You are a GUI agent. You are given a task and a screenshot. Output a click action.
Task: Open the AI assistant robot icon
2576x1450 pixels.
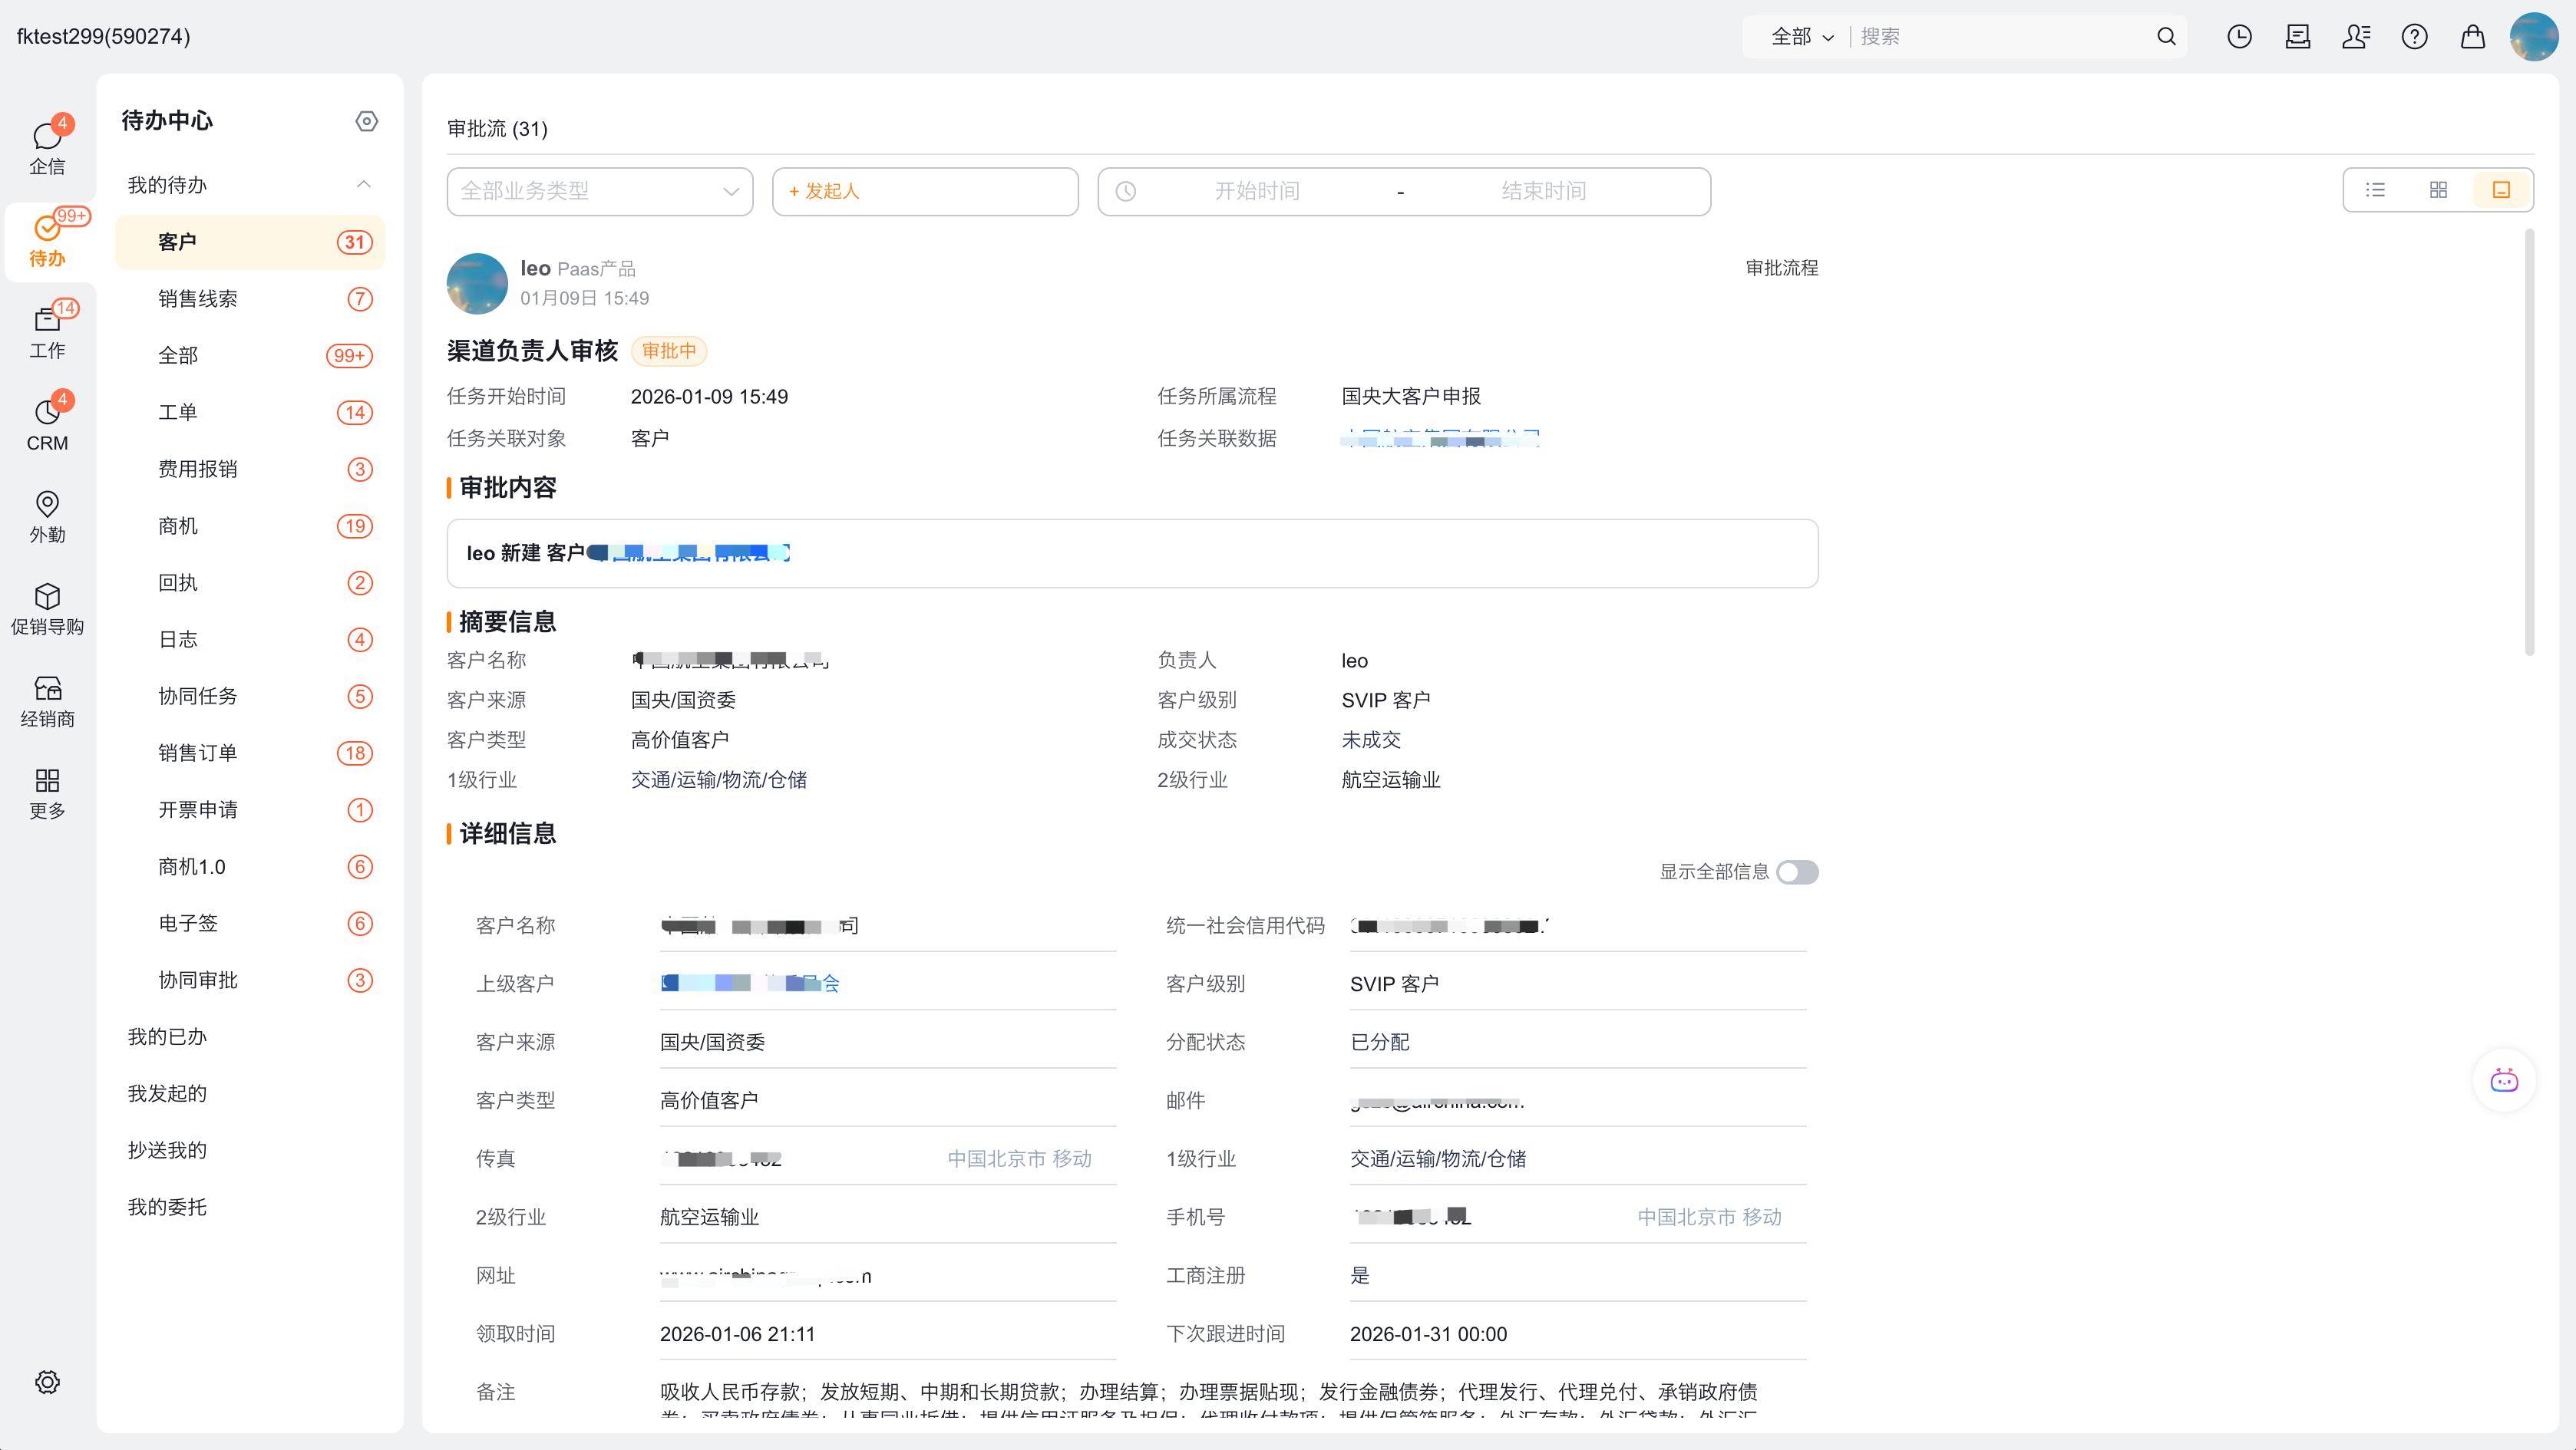pyautogui.click(x=2503, y=1080)
